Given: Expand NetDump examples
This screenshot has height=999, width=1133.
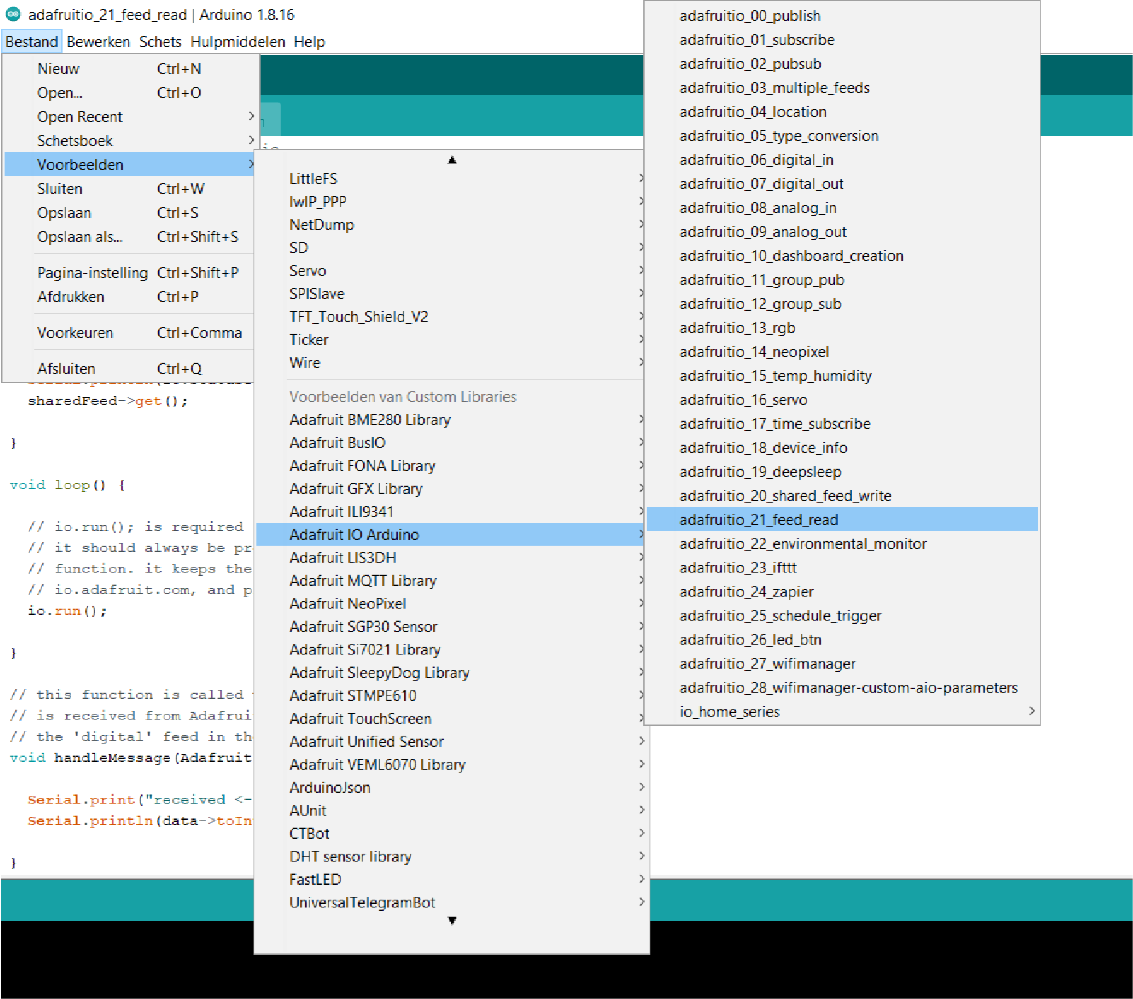Looking at the screenshot, I should tap(451, 224).
